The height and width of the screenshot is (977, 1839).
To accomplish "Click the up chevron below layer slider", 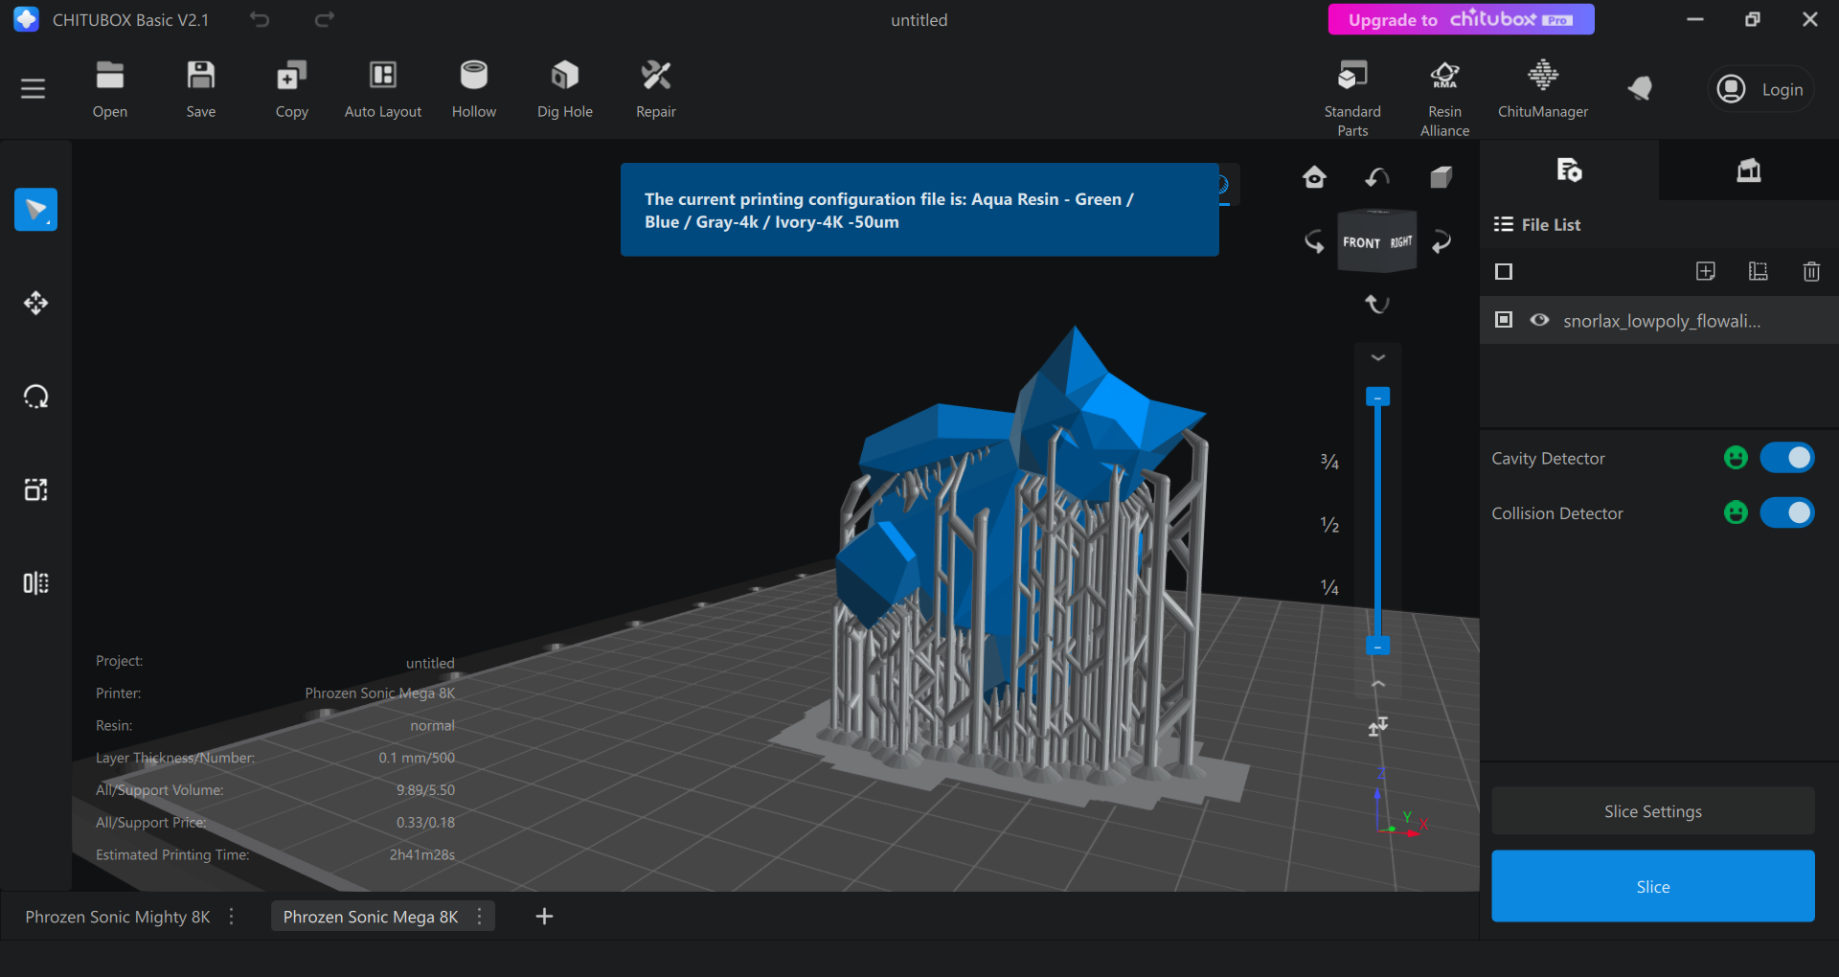I will point(1378,684).
